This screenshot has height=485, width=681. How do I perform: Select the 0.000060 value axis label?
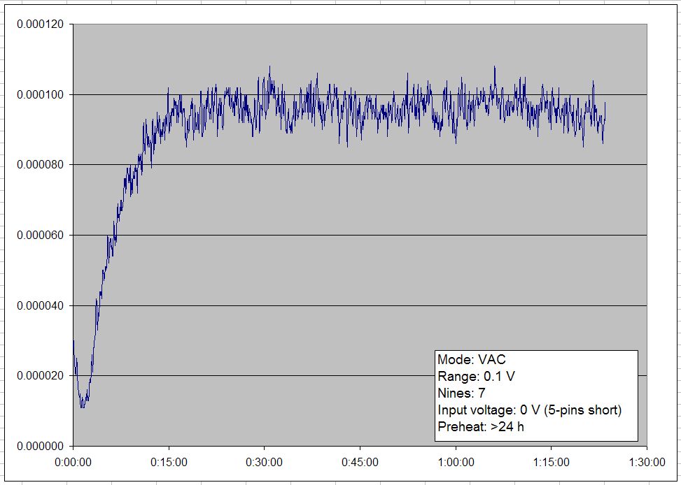pyautogui.click(x=41, y=236)
